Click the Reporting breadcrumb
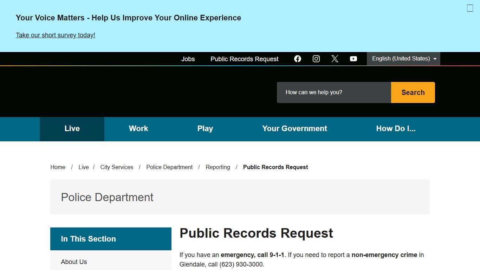Image resolution: width=480 pixels, height=270 pixels. pos(218,167)
